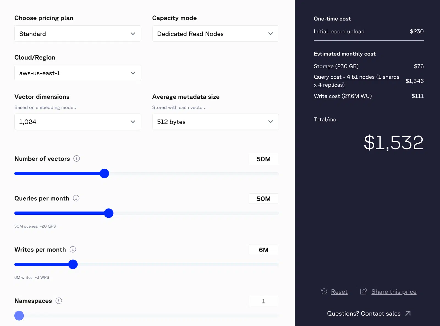Click the reset history icon beside Reset
This screenshot has width=440, height=326.
coord(324,291)
